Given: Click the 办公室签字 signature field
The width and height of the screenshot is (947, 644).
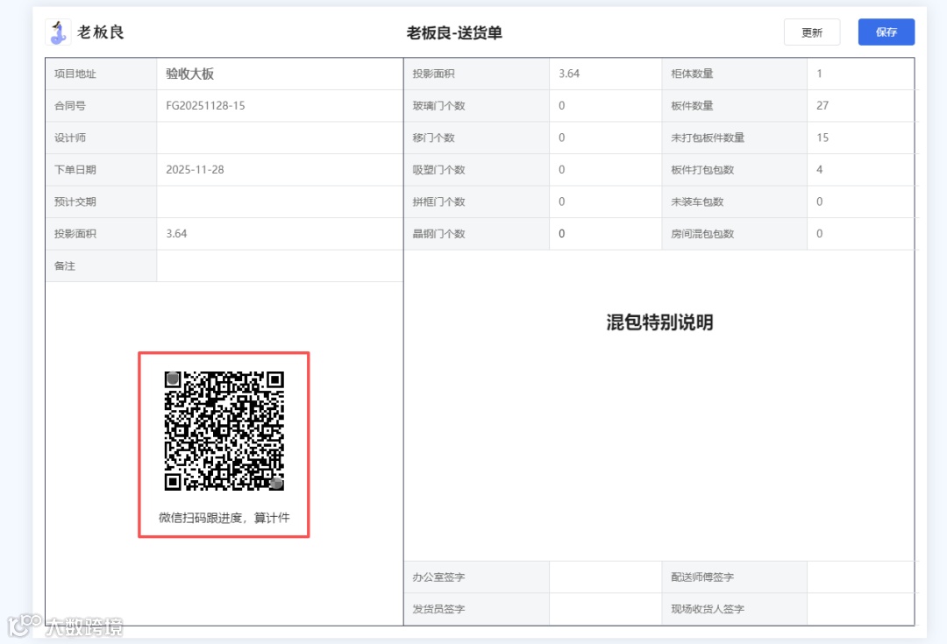Looking at the screenshot, I should pyautogui.click(x=605, y=577).
